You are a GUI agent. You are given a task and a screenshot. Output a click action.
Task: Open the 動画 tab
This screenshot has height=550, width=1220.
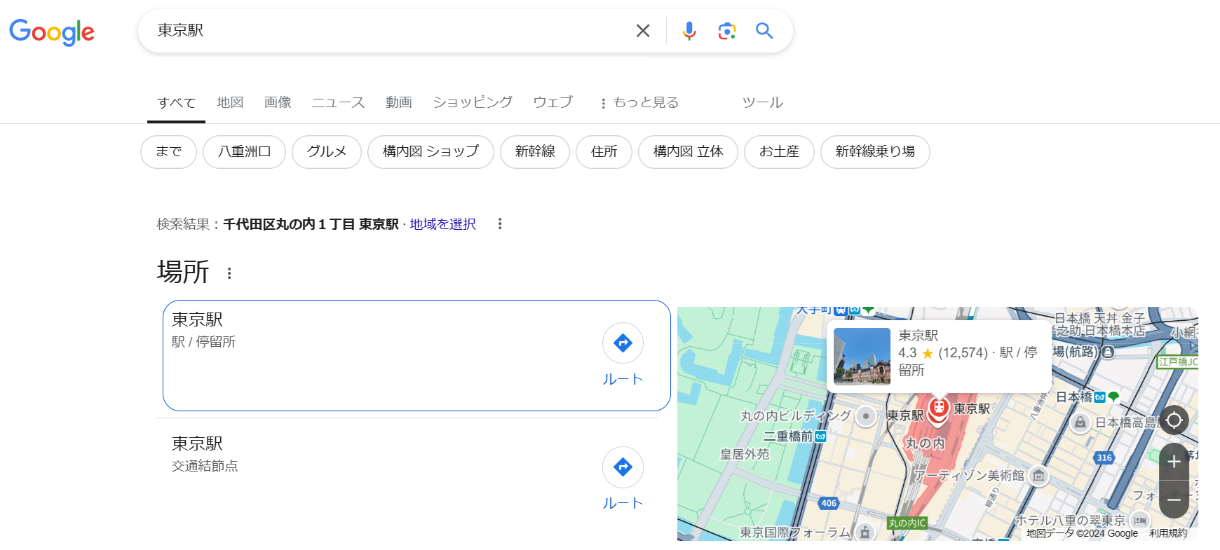(x=398, y=102)
